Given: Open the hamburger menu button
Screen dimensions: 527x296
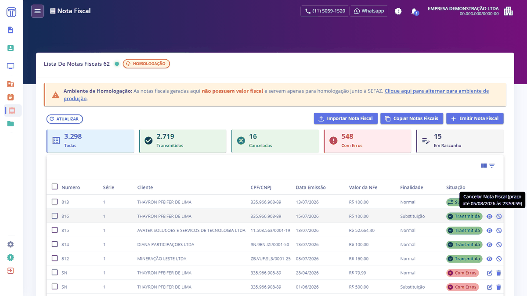Looking at the screenshot, I should point(37,11).
